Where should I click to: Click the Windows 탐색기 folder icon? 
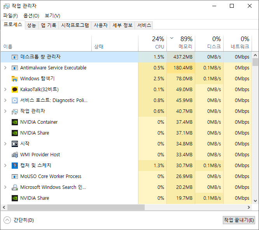click(15, 79)
